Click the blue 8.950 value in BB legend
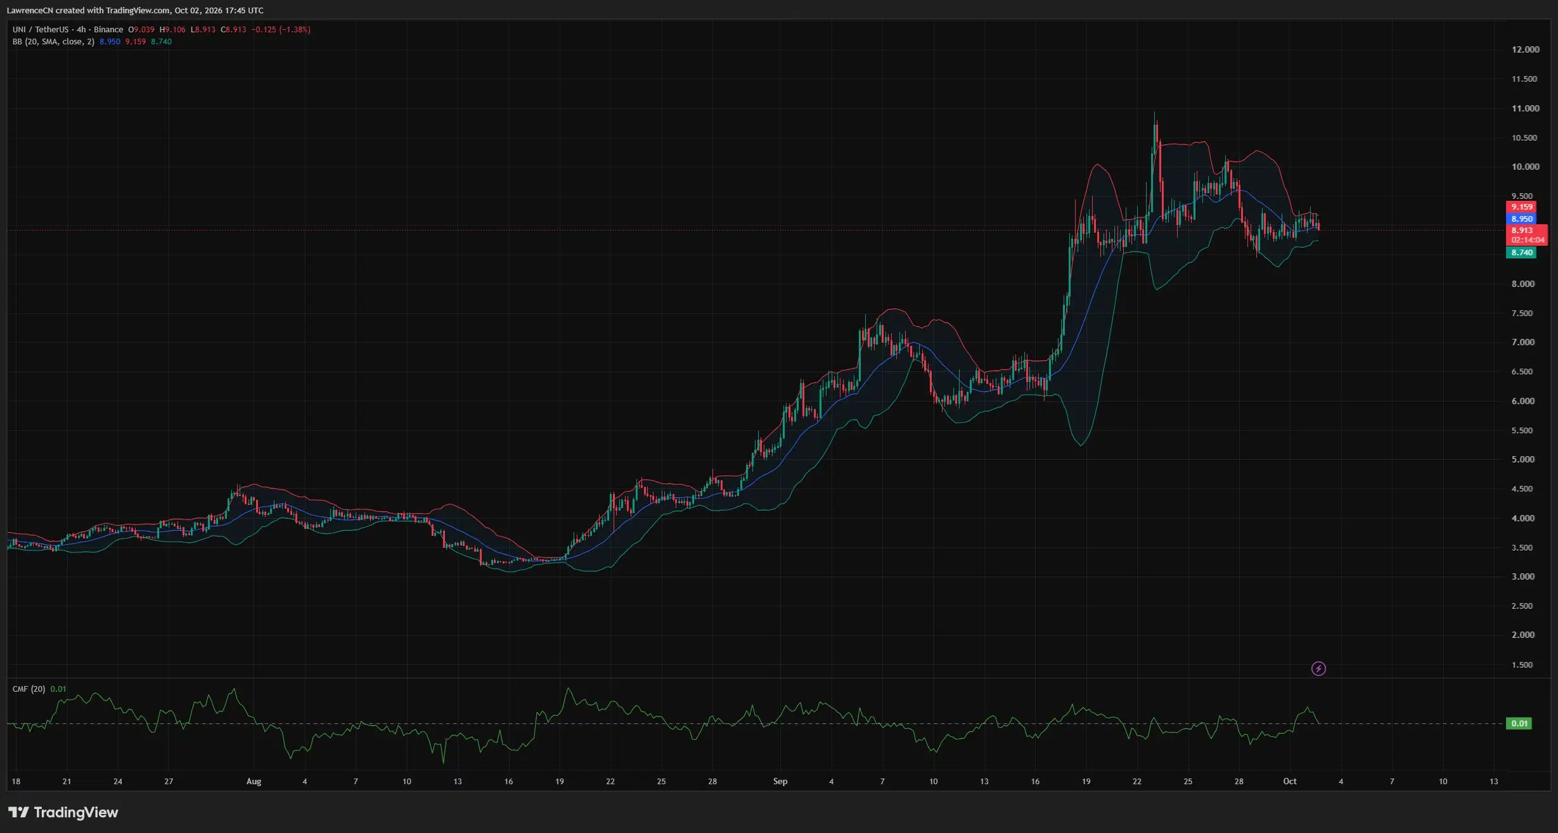The width and height of the screenshot is (1558, 833). pyautogui.click(x=110, y=42)
